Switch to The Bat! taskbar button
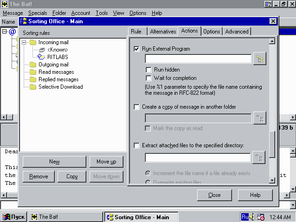The width and height of the screenshot is (296, 222). (65, 217)
